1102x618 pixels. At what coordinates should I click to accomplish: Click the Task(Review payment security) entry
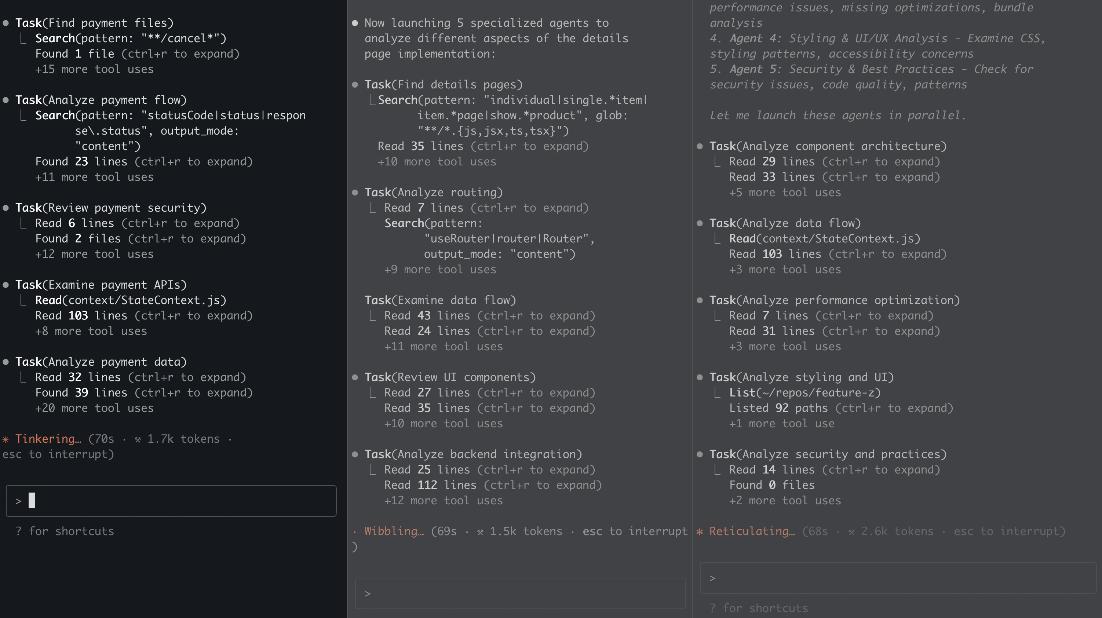(x=111, y=208)
